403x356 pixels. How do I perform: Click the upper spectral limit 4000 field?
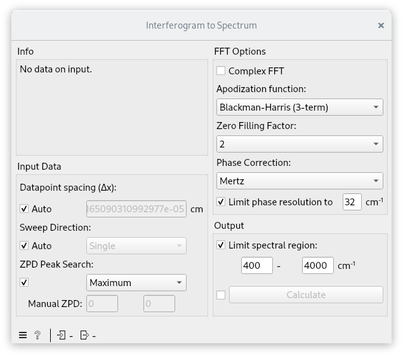tap(318, 265)
